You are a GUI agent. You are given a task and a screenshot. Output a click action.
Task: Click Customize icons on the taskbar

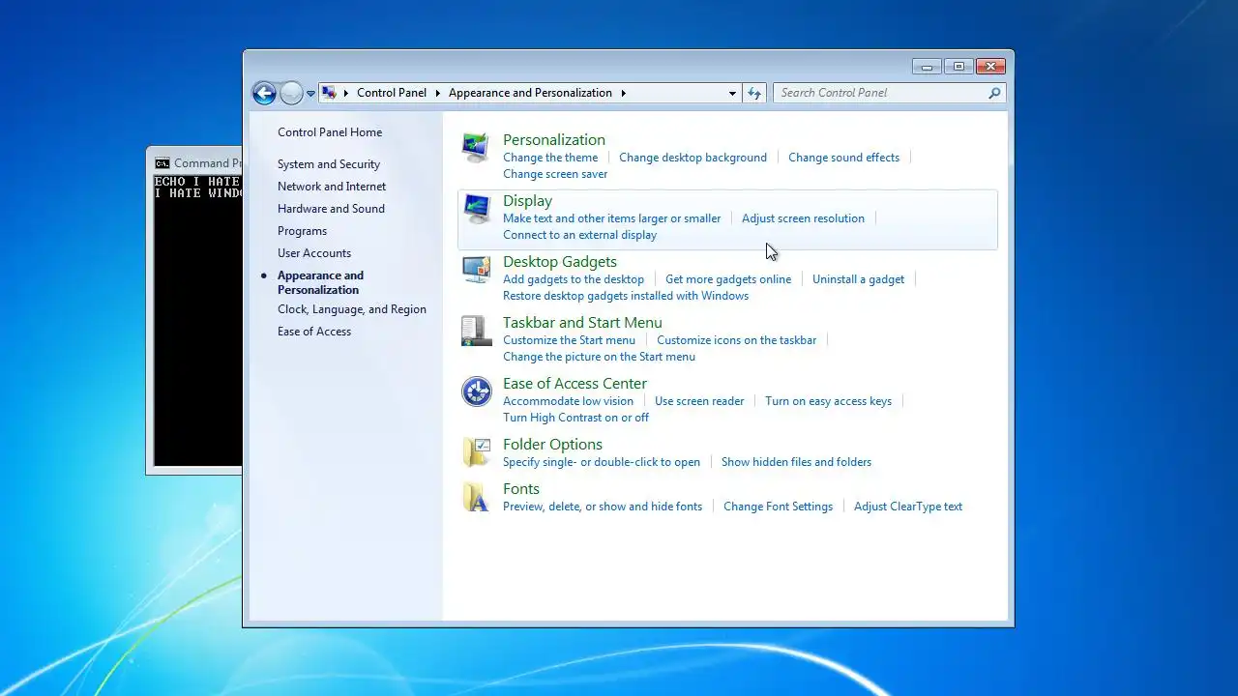point(736,340)
